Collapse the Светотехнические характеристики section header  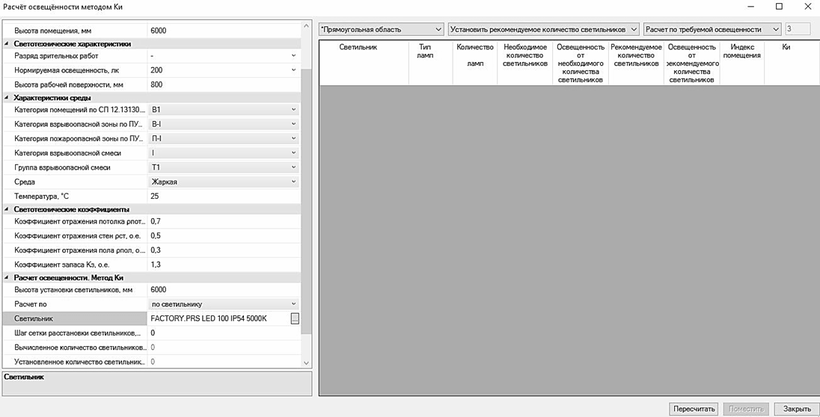[7, 44]
